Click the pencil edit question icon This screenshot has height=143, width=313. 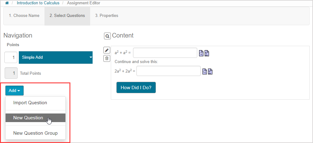click(107, 50)
